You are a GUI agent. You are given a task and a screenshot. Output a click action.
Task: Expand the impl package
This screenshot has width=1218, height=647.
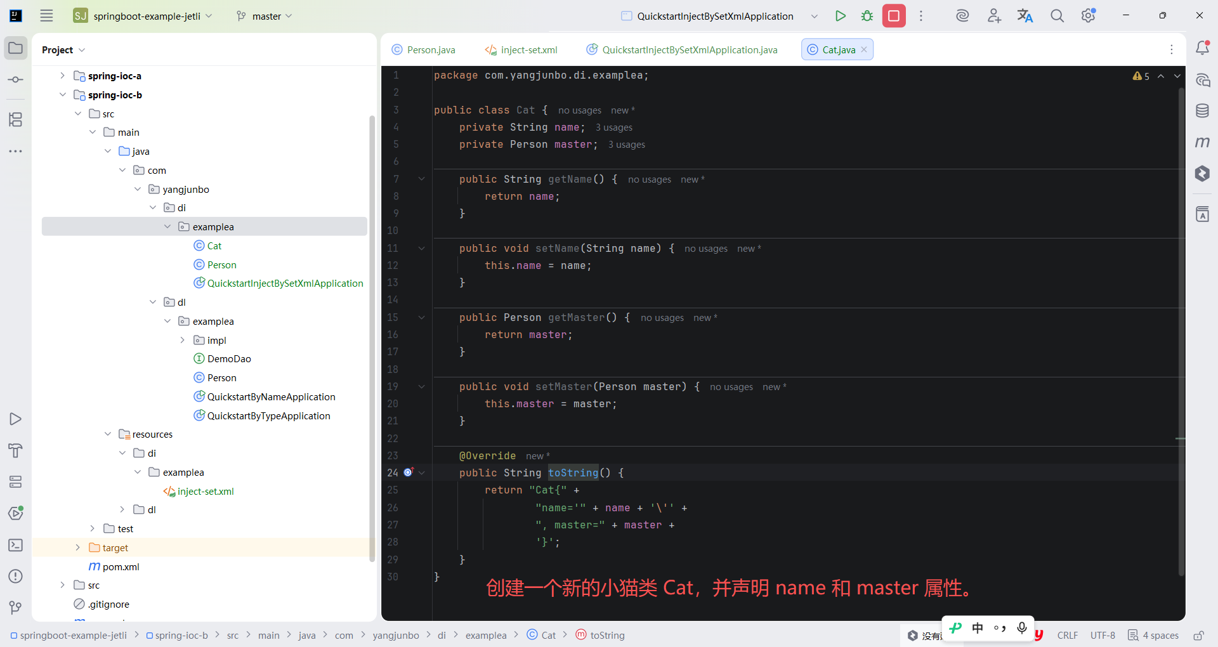pos(182,340)
